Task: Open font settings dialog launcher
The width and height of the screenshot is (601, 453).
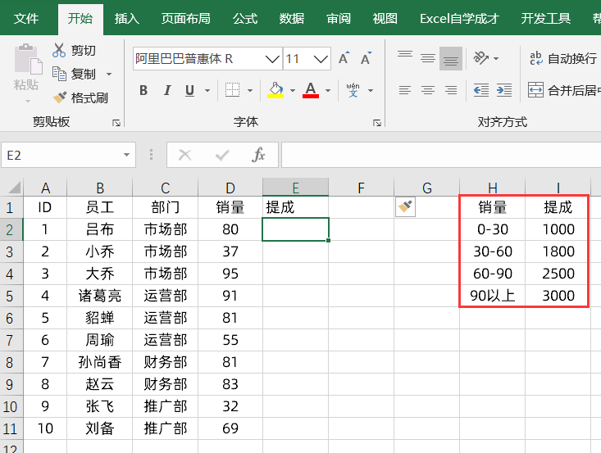Action: (377, 123)
